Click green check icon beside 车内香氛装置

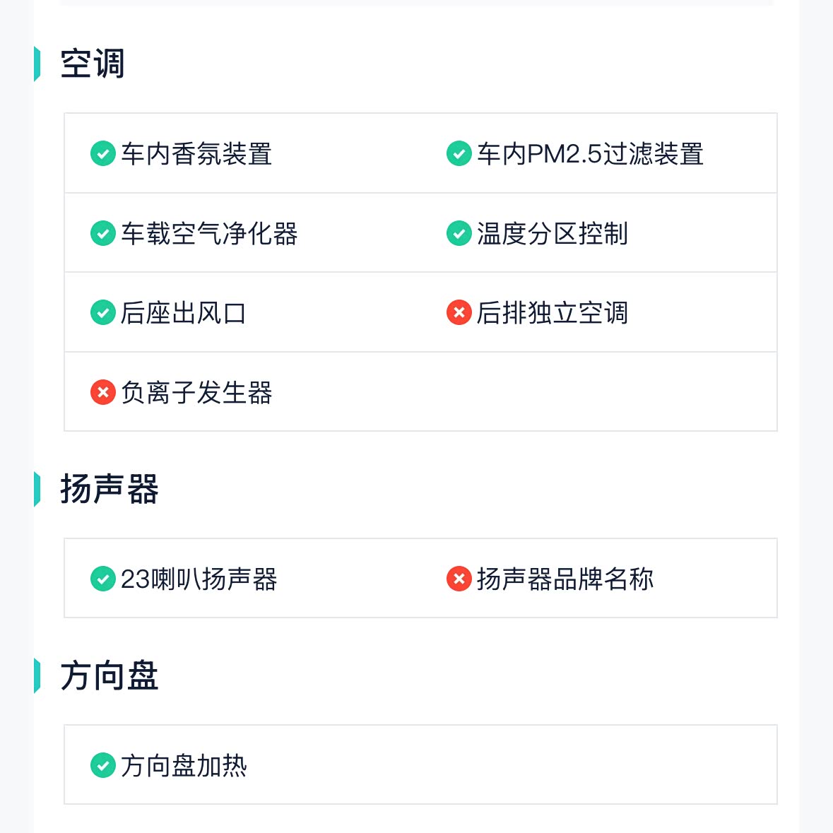coord(103,153)
